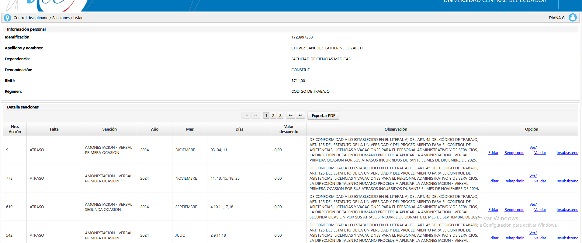Click Reimprimir for the JULIO row
Viewport: 582px width, 243px height.
click(514, 238)
